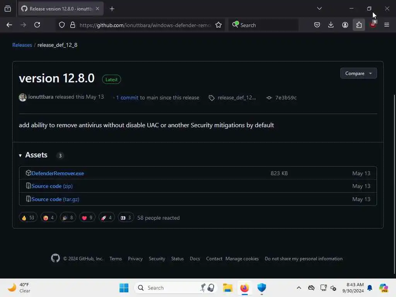Click the OneDrive cloud tray icon
The width and height of the screenshot is (396, 297).
(311, 288)
